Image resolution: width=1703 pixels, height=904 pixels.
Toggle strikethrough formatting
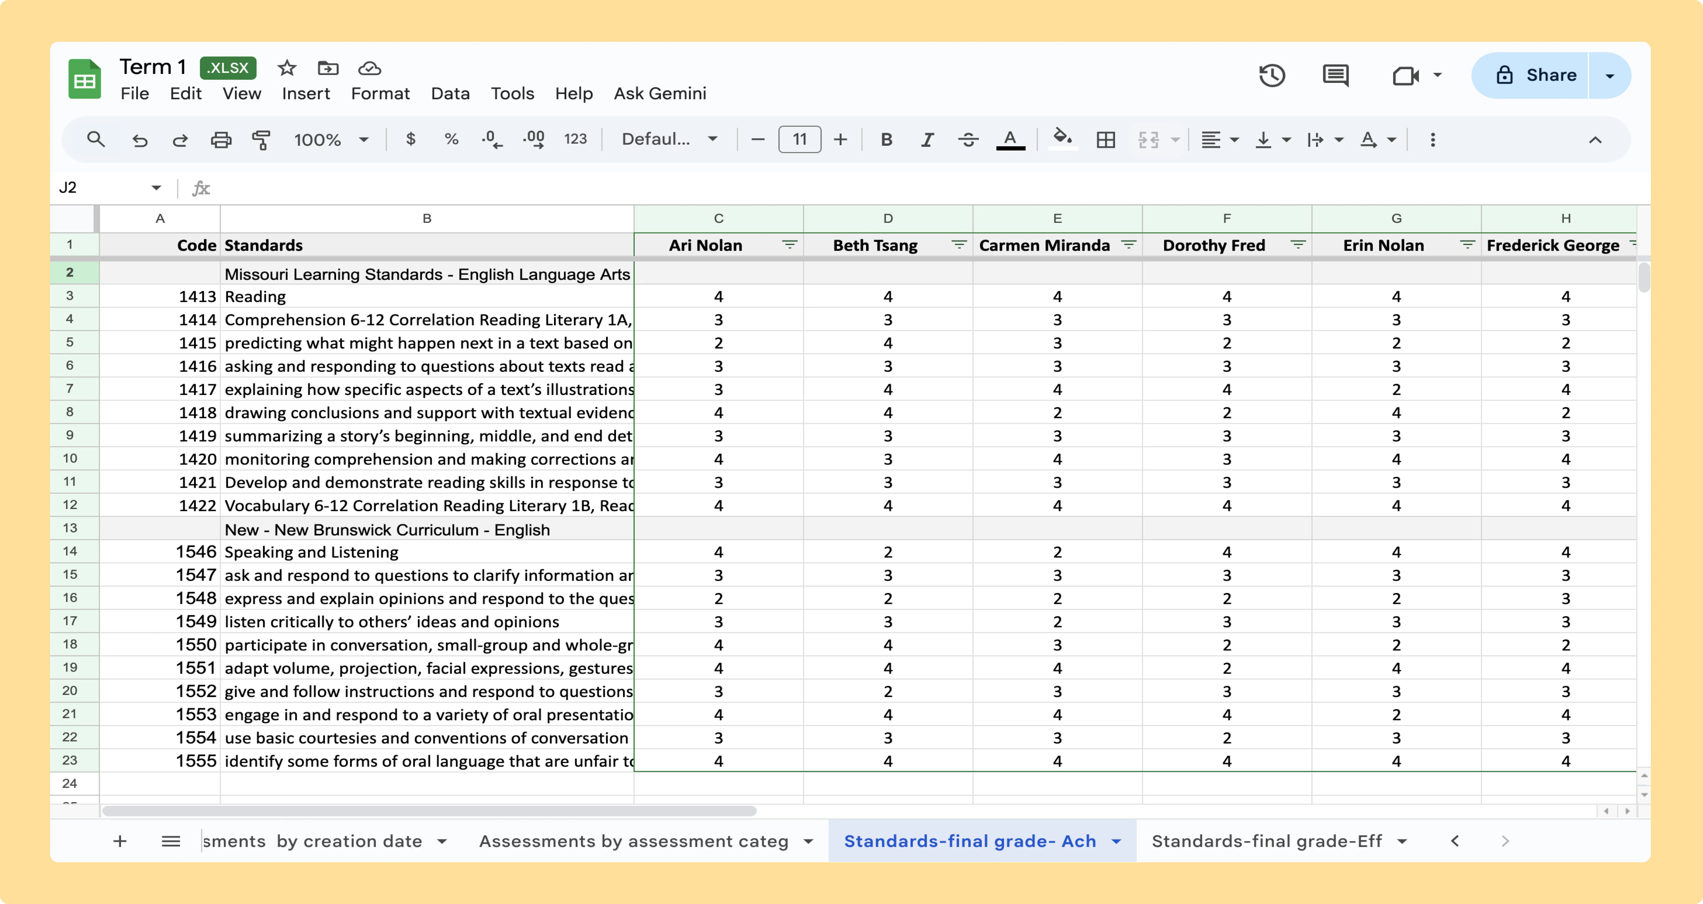coord(969,139)
